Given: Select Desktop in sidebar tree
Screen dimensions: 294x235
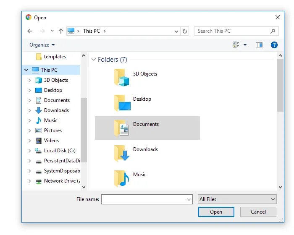Looking at the screenshot, I should (49, 90).
